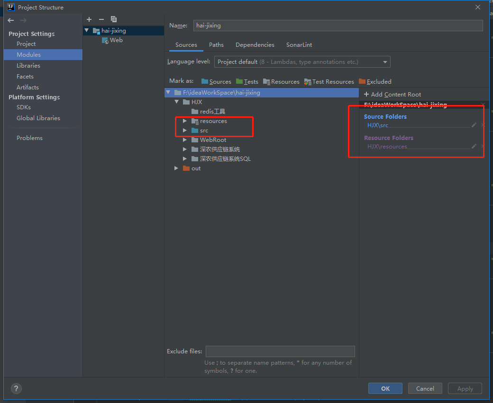Viewport: 493px width, 403px height.
Task: Edit HJX\resources folder properties
Action: pos(474,147)
